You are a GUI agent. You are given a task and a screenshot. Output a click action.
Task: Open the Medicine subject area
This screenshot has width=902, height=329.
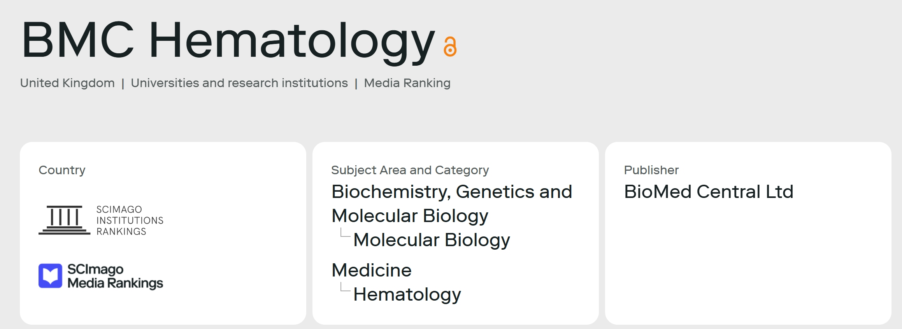(371, 270)
